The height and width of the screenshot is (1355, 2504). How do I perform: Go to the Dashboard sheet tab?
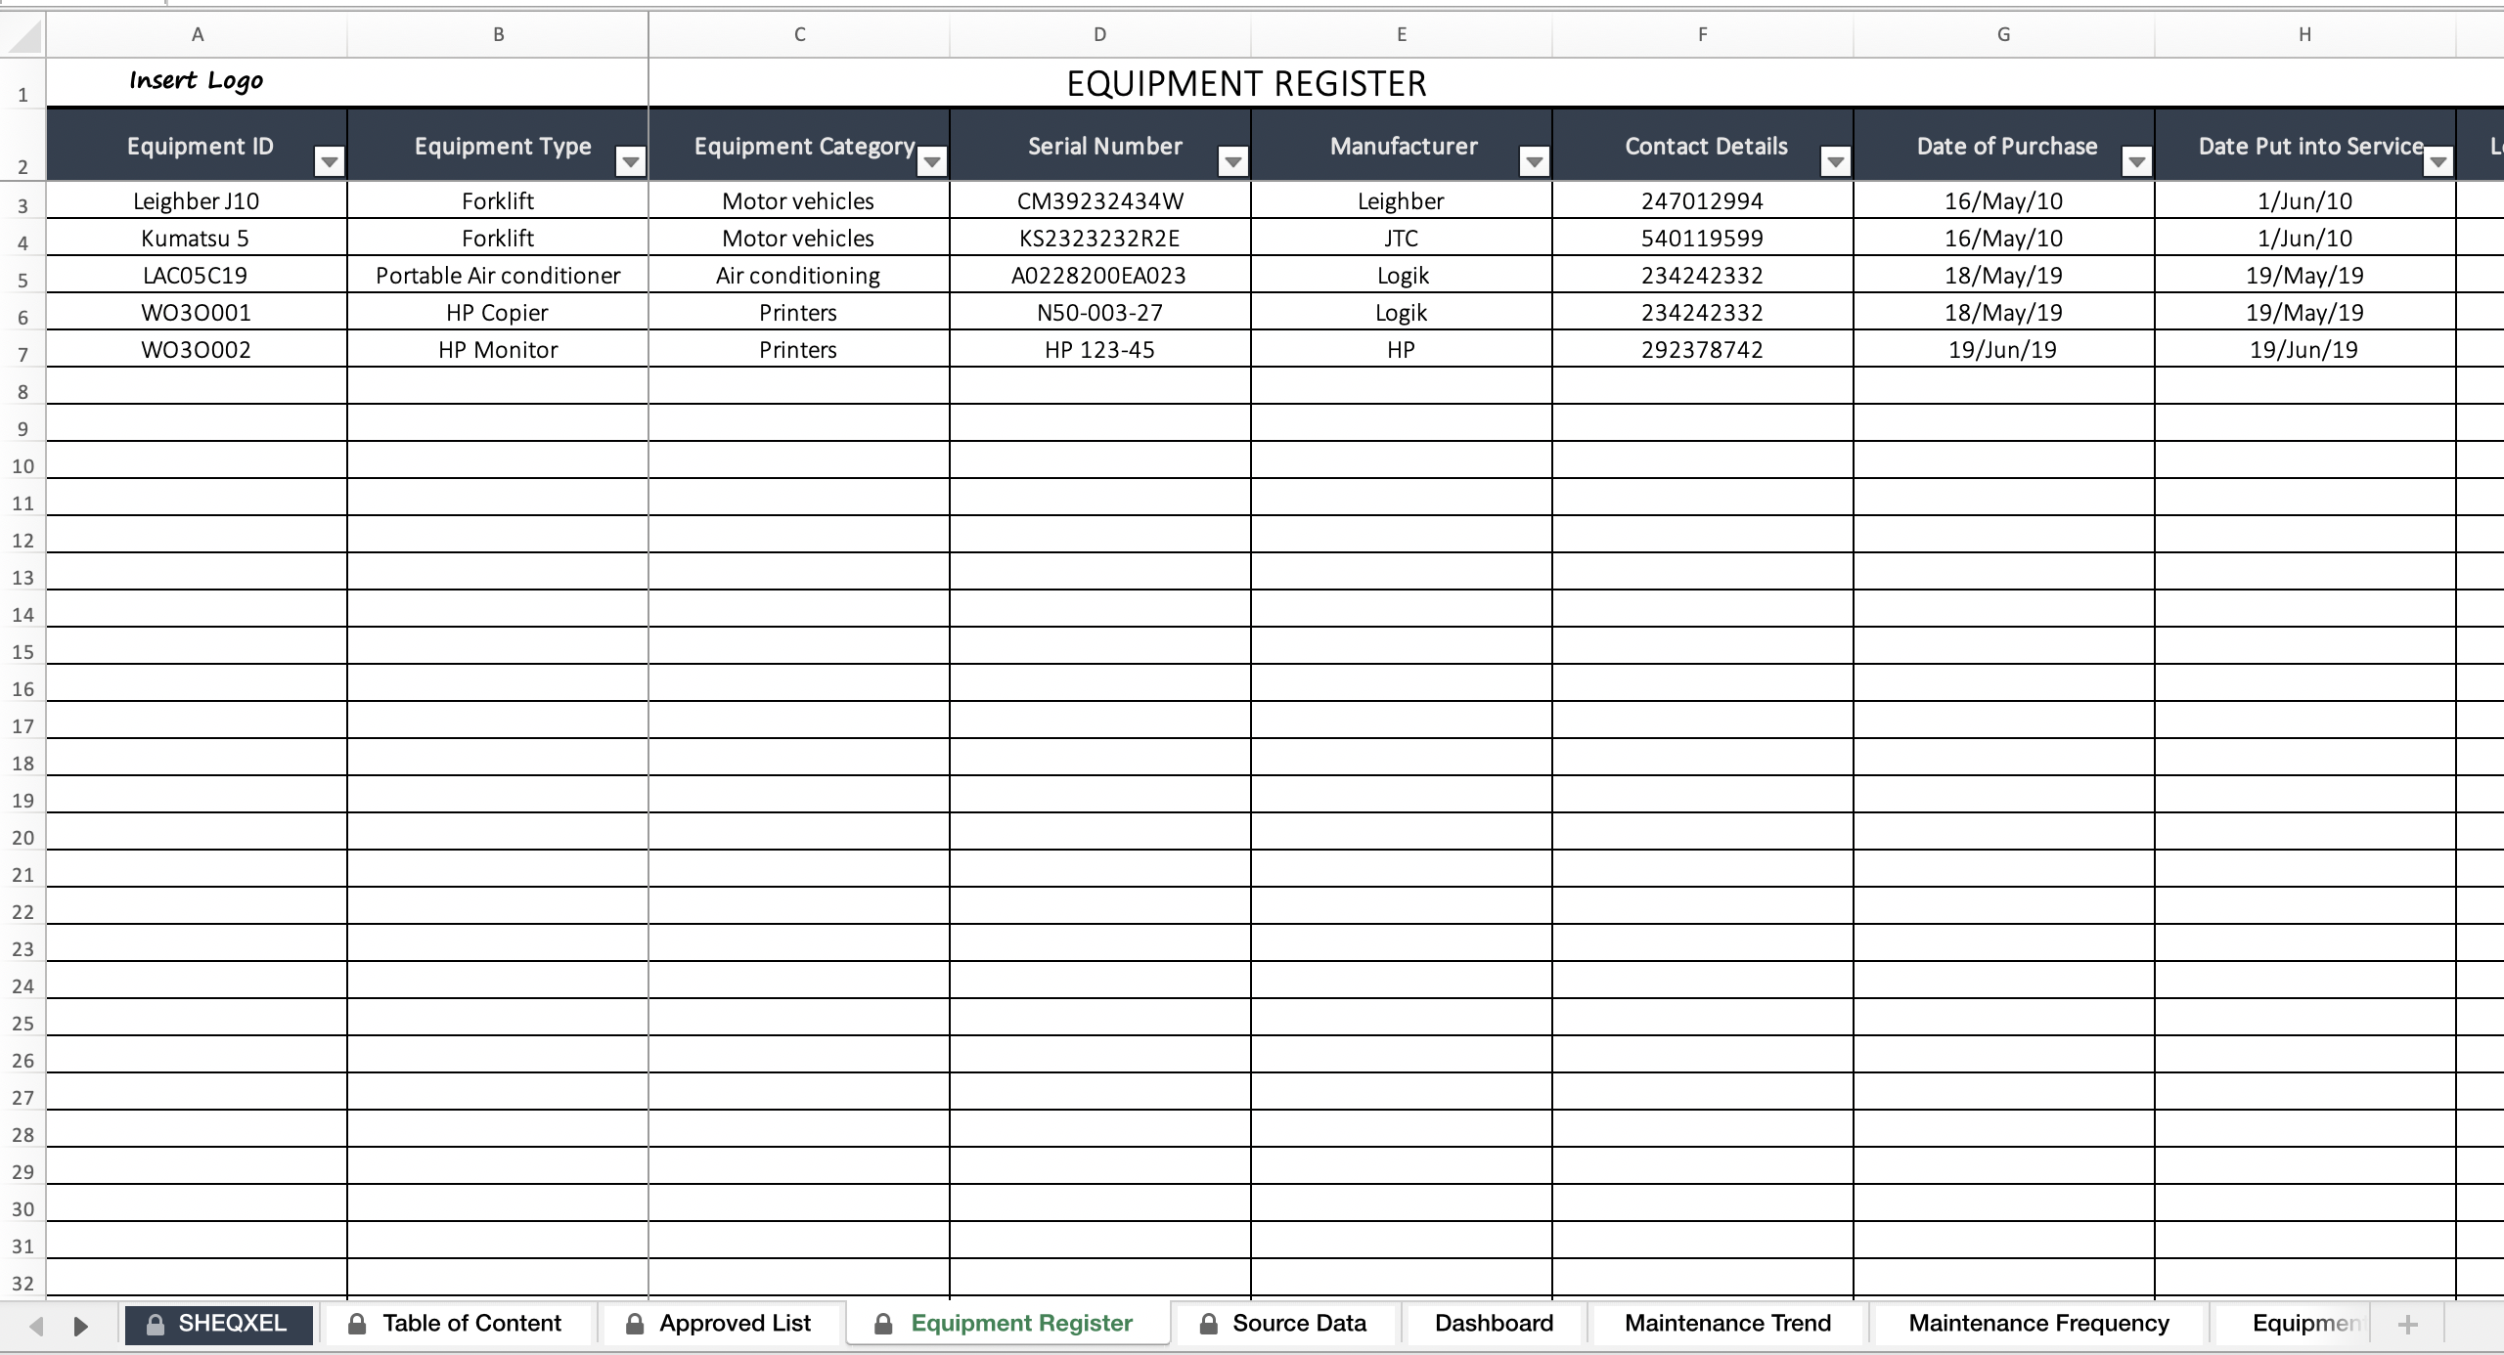coord(1494,1324)
